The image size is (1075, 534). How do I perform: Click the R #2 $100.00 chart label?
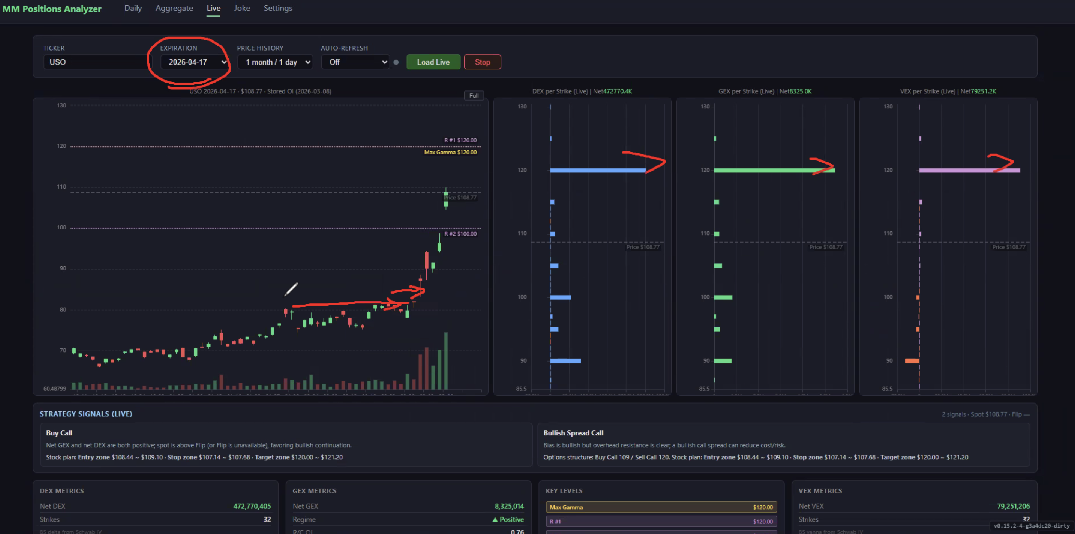460,234
